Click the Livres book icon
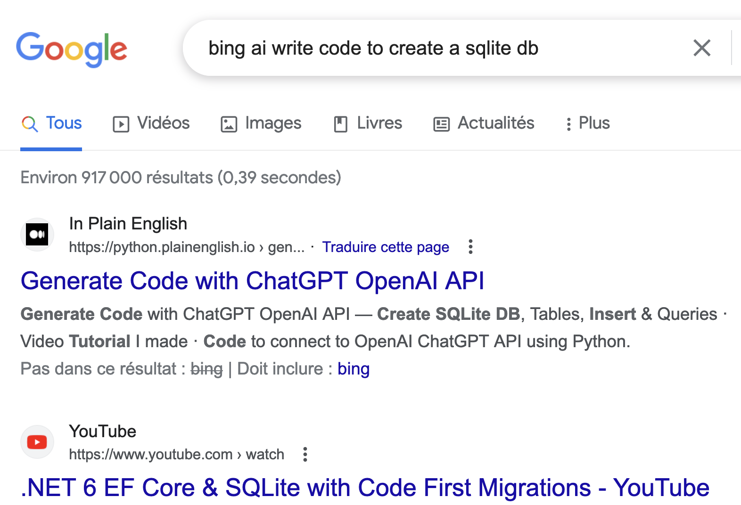The width and height of the screenshot is (741, 505). point(340,124)
